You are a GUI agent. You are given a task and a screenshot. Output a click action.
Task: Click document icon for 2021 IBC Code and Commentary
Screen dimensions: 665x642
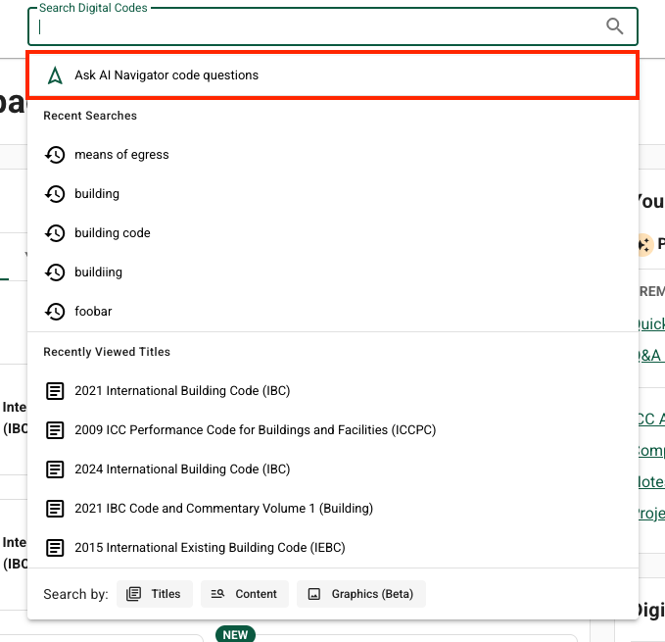pyautogui.click(x=55, y=509)
